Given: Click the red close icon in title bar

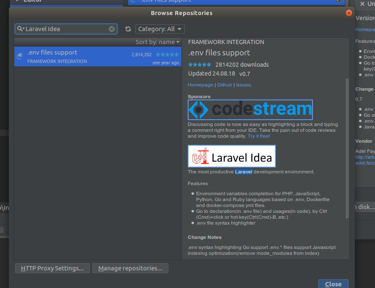Looking at the screenshot, I should pyautogui.click(x=349, y=13).
